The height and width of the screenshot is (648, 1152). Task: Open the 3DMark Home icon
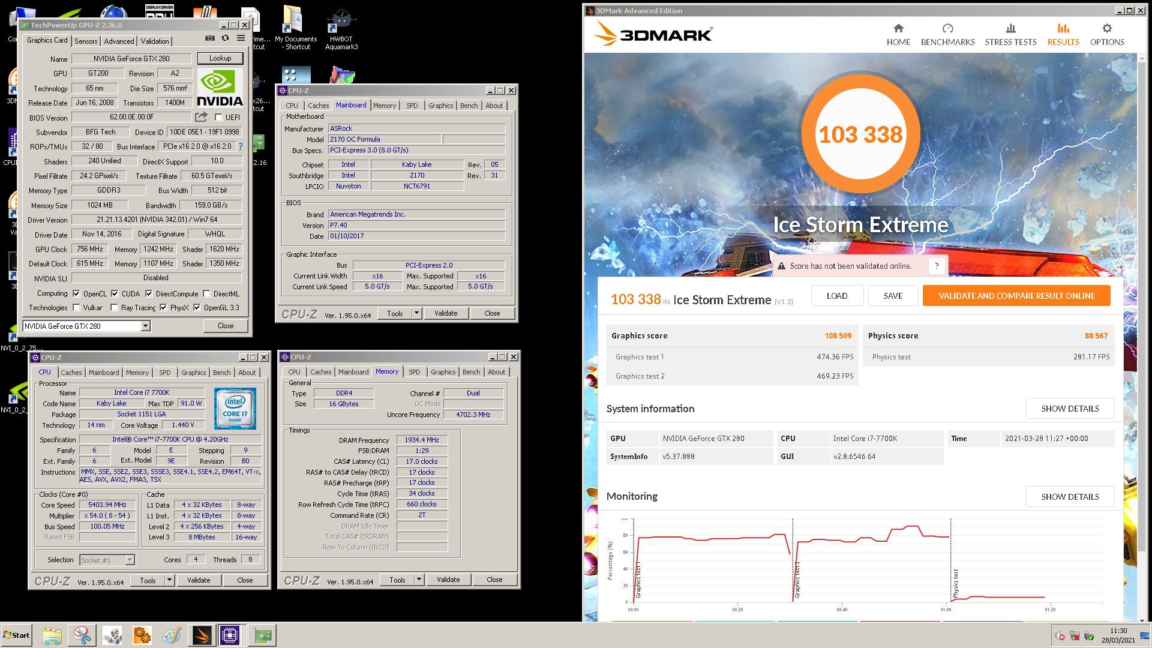coord(898,28)
